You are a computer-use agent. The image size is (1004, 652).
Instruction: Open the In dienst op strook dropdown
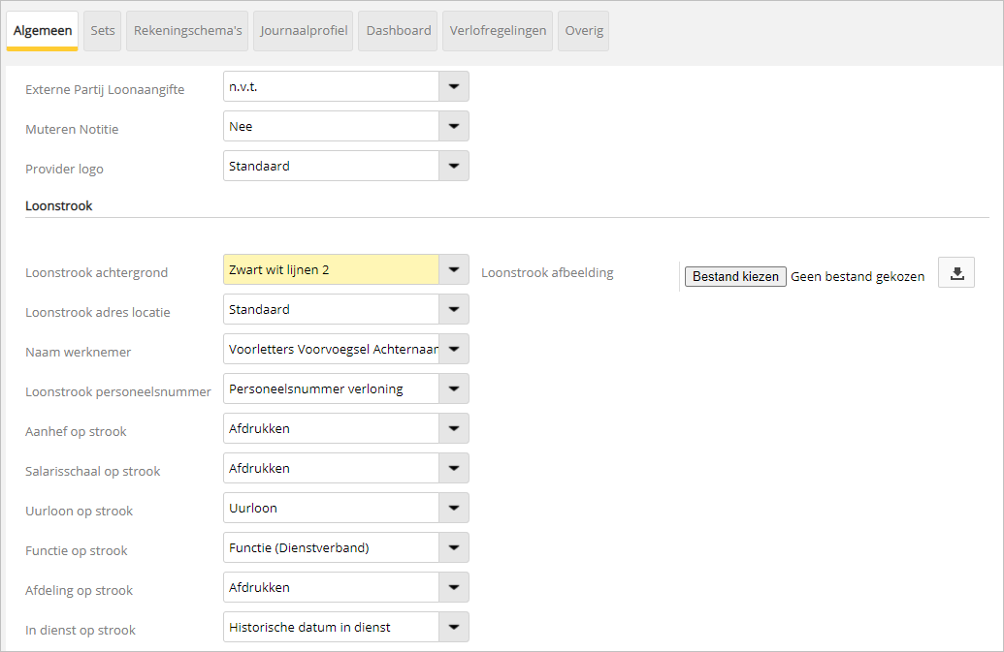pos(453,626)
